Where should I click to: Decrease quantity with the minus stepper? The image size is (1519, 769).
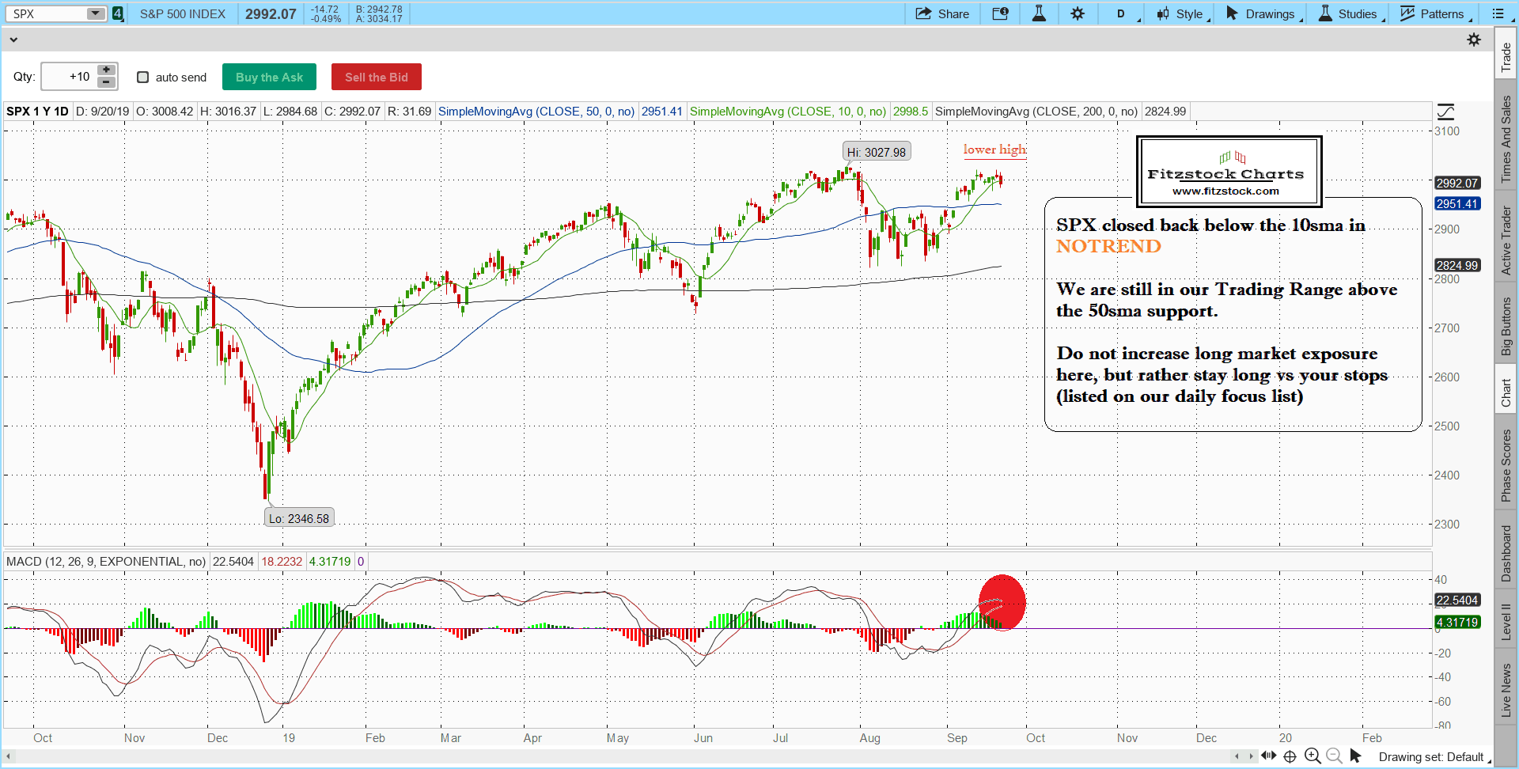click(x=107, y=82)
